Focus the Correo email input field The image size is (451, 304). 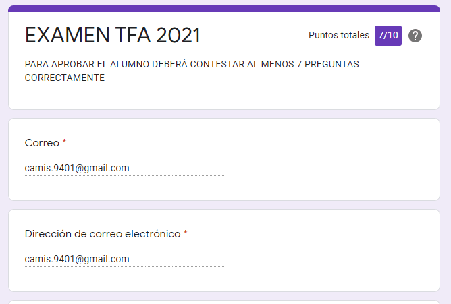coord(124,168)
